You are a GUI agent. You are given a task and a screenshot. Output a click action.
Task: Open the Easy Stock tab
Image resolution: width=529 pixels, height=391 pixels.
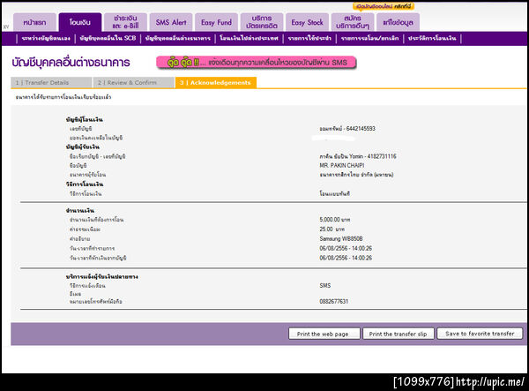(x=307, y=22)
